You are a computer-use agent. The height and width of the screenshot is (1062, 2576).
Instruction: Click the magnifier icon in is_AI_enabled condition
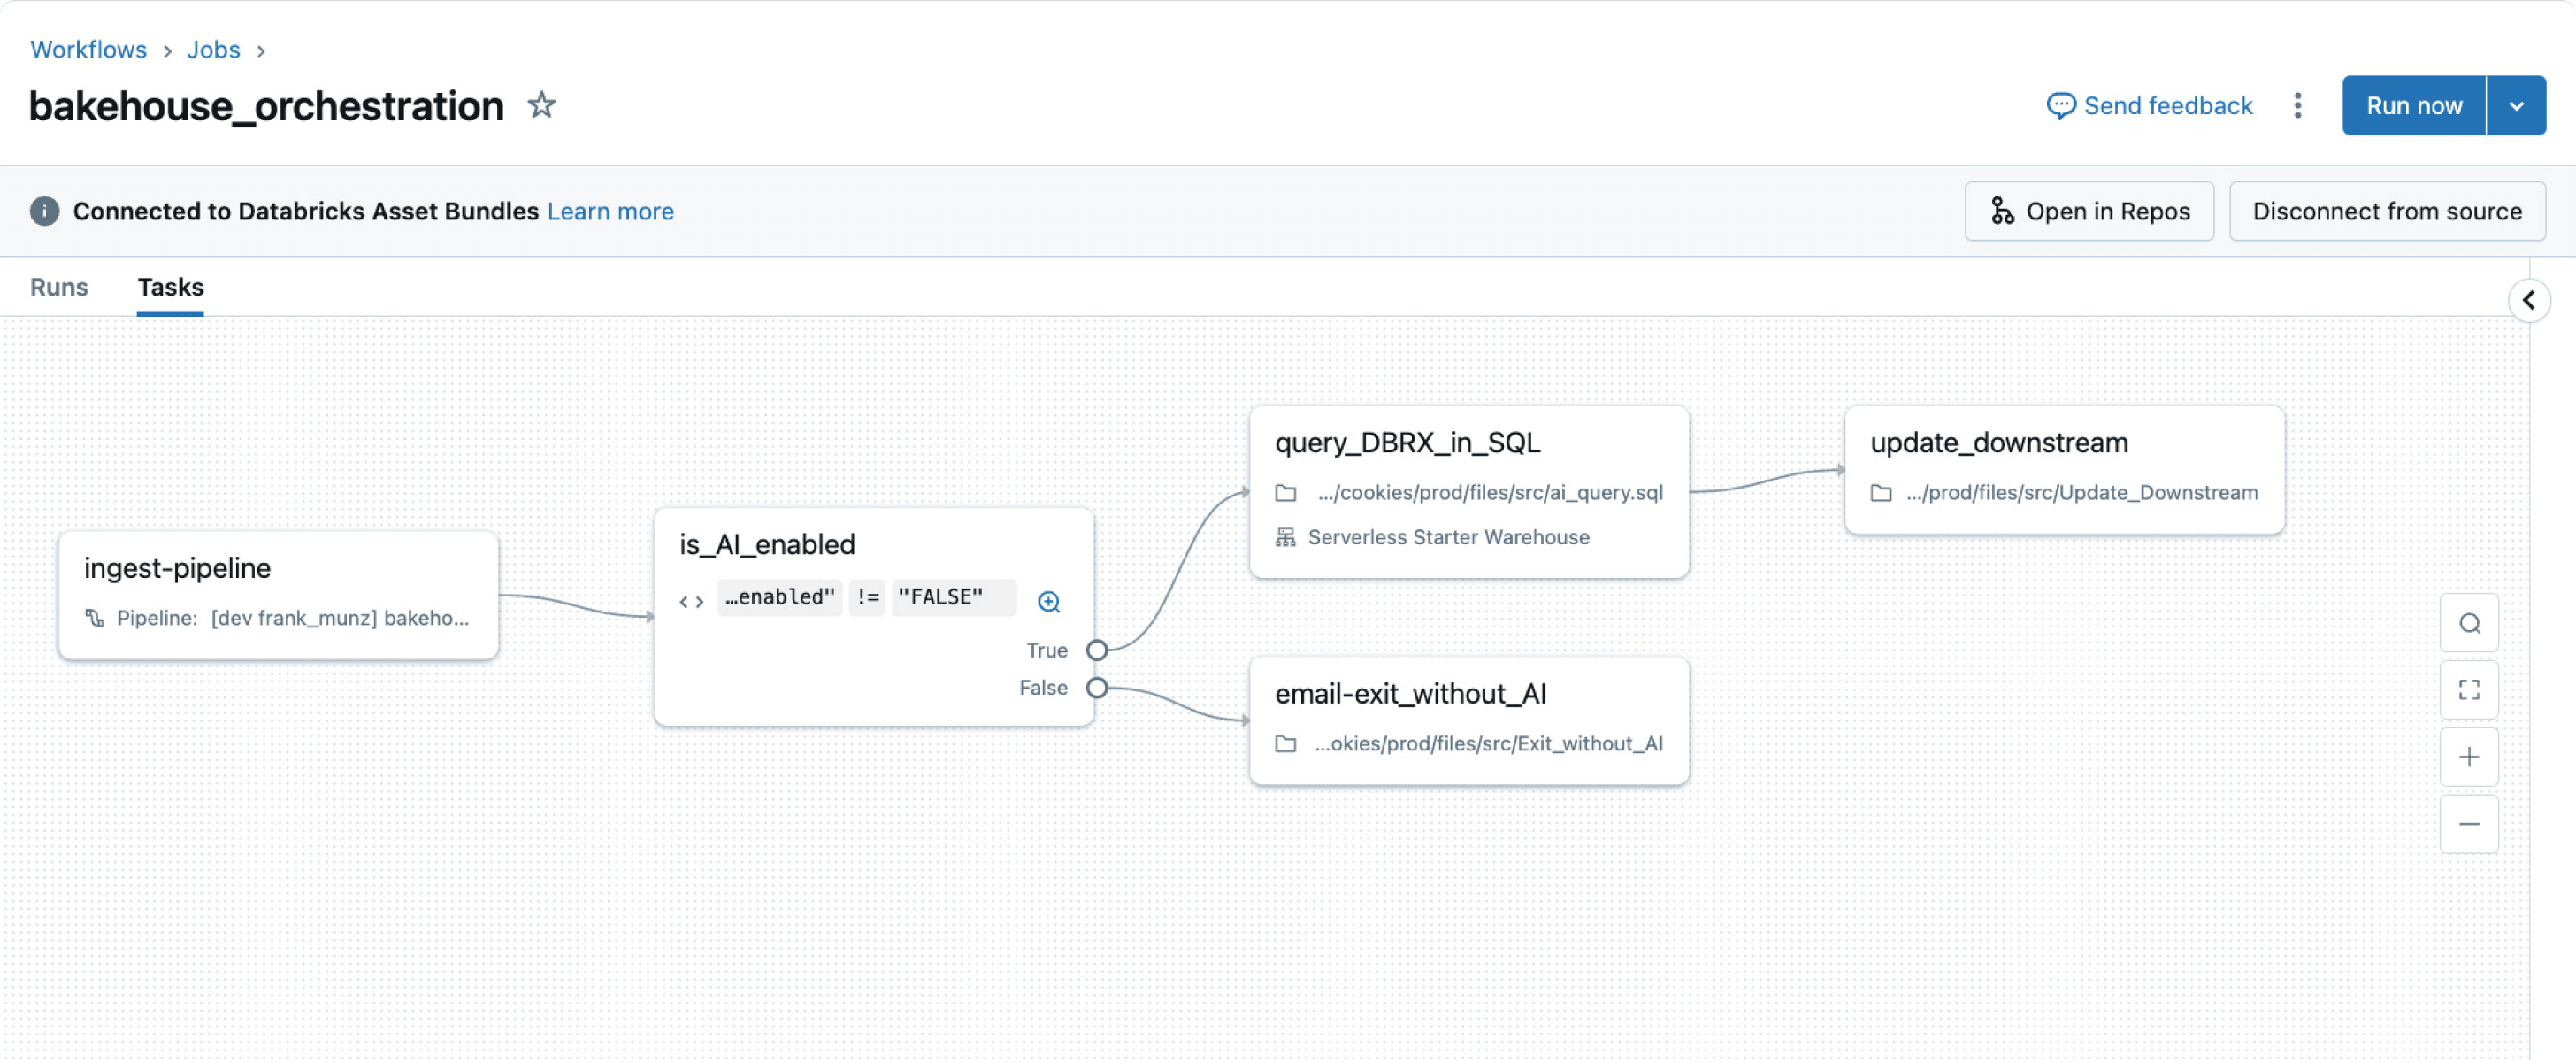tap(1048, 601)
